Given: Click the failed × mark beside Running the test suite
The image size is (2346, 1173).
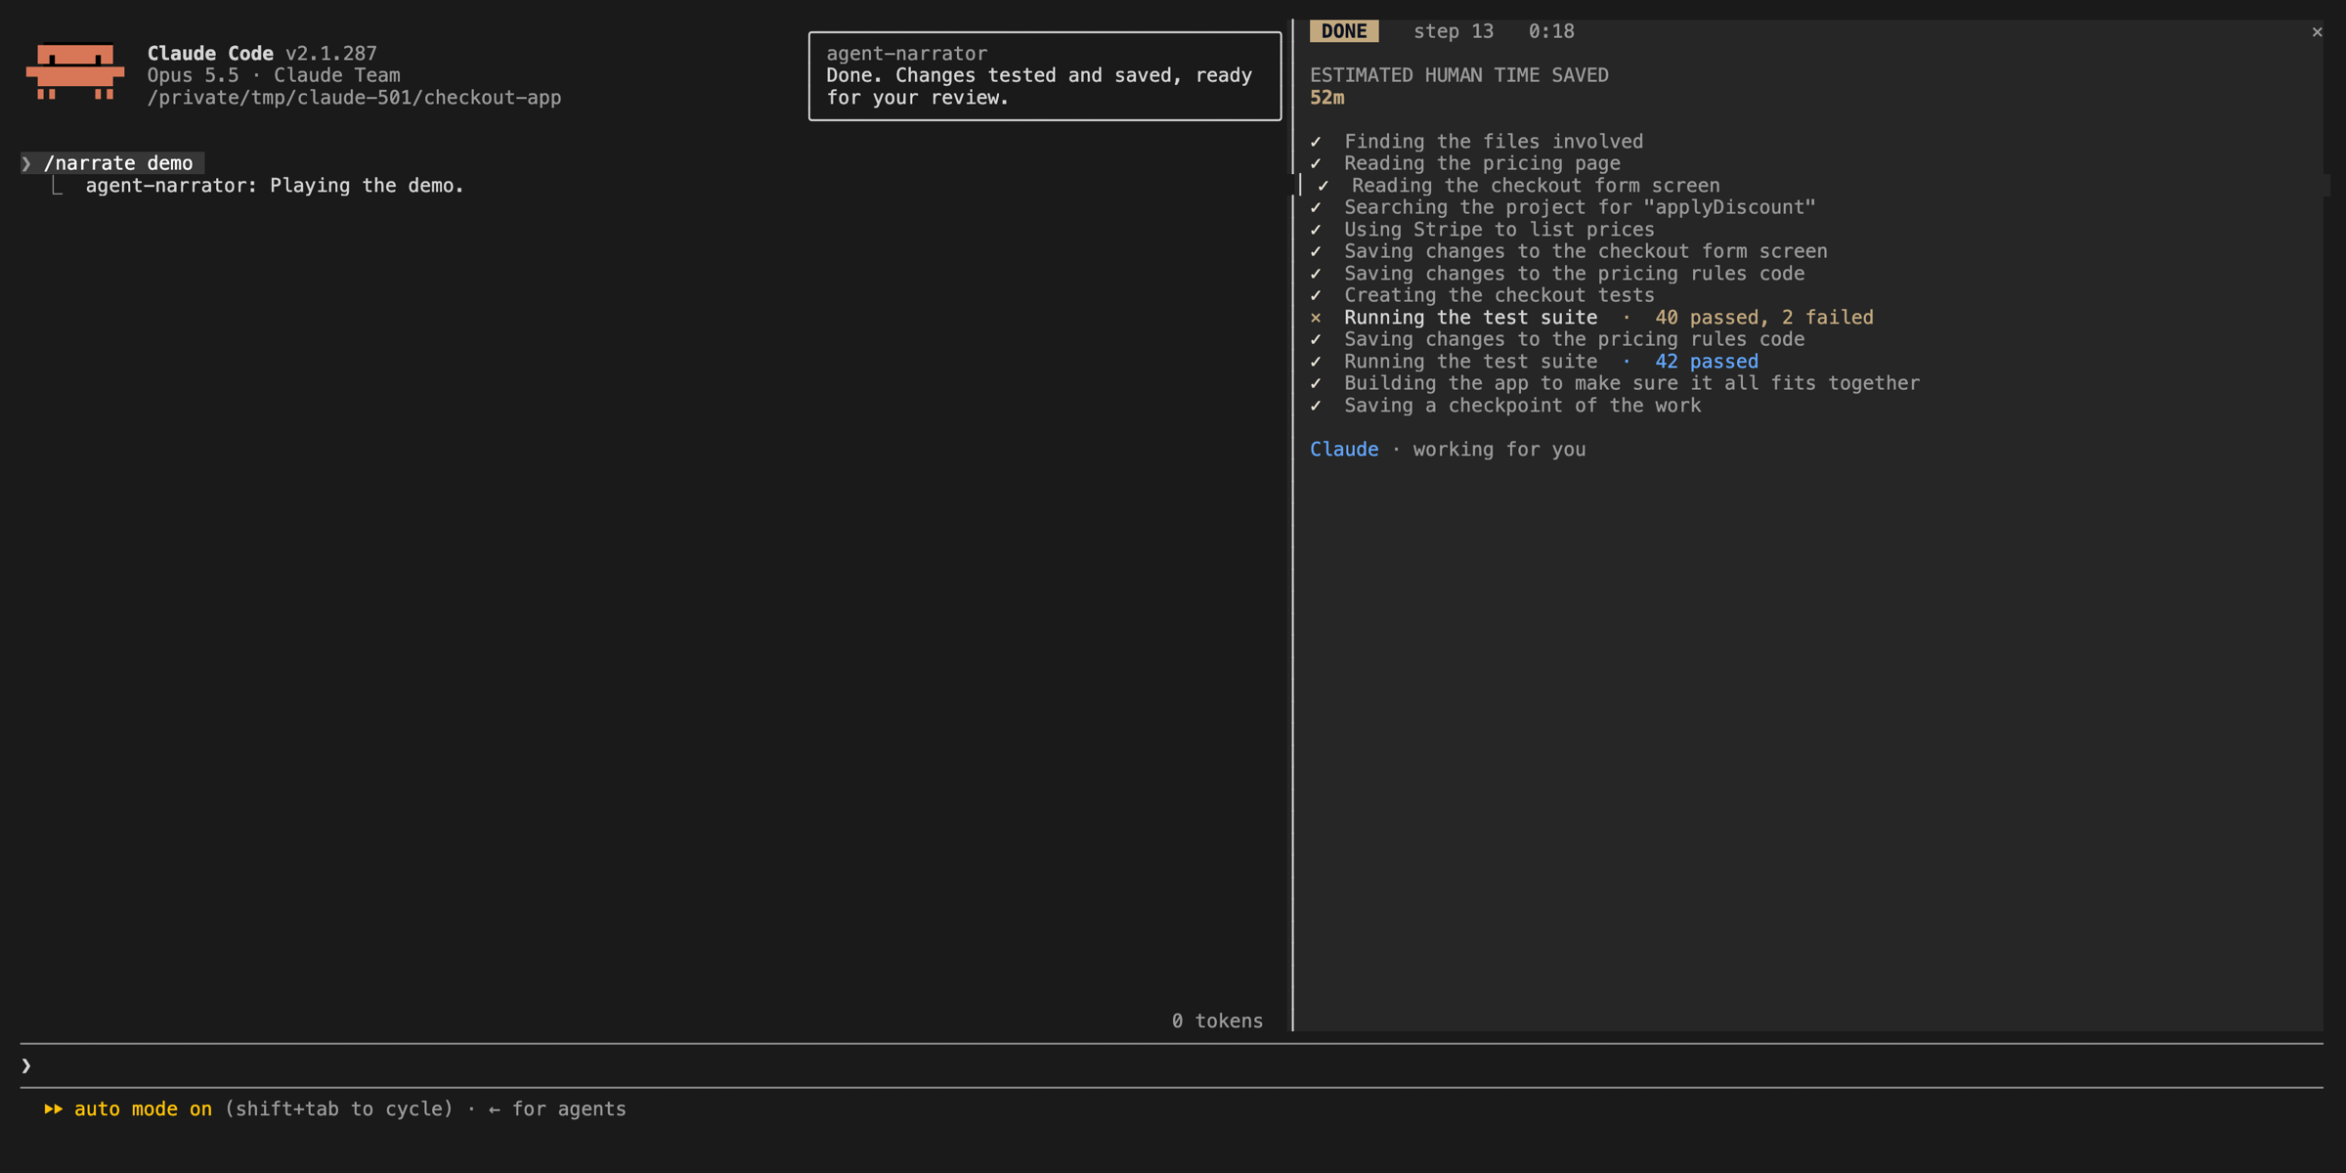Looking at the screenshot, I should [1316, 318].
